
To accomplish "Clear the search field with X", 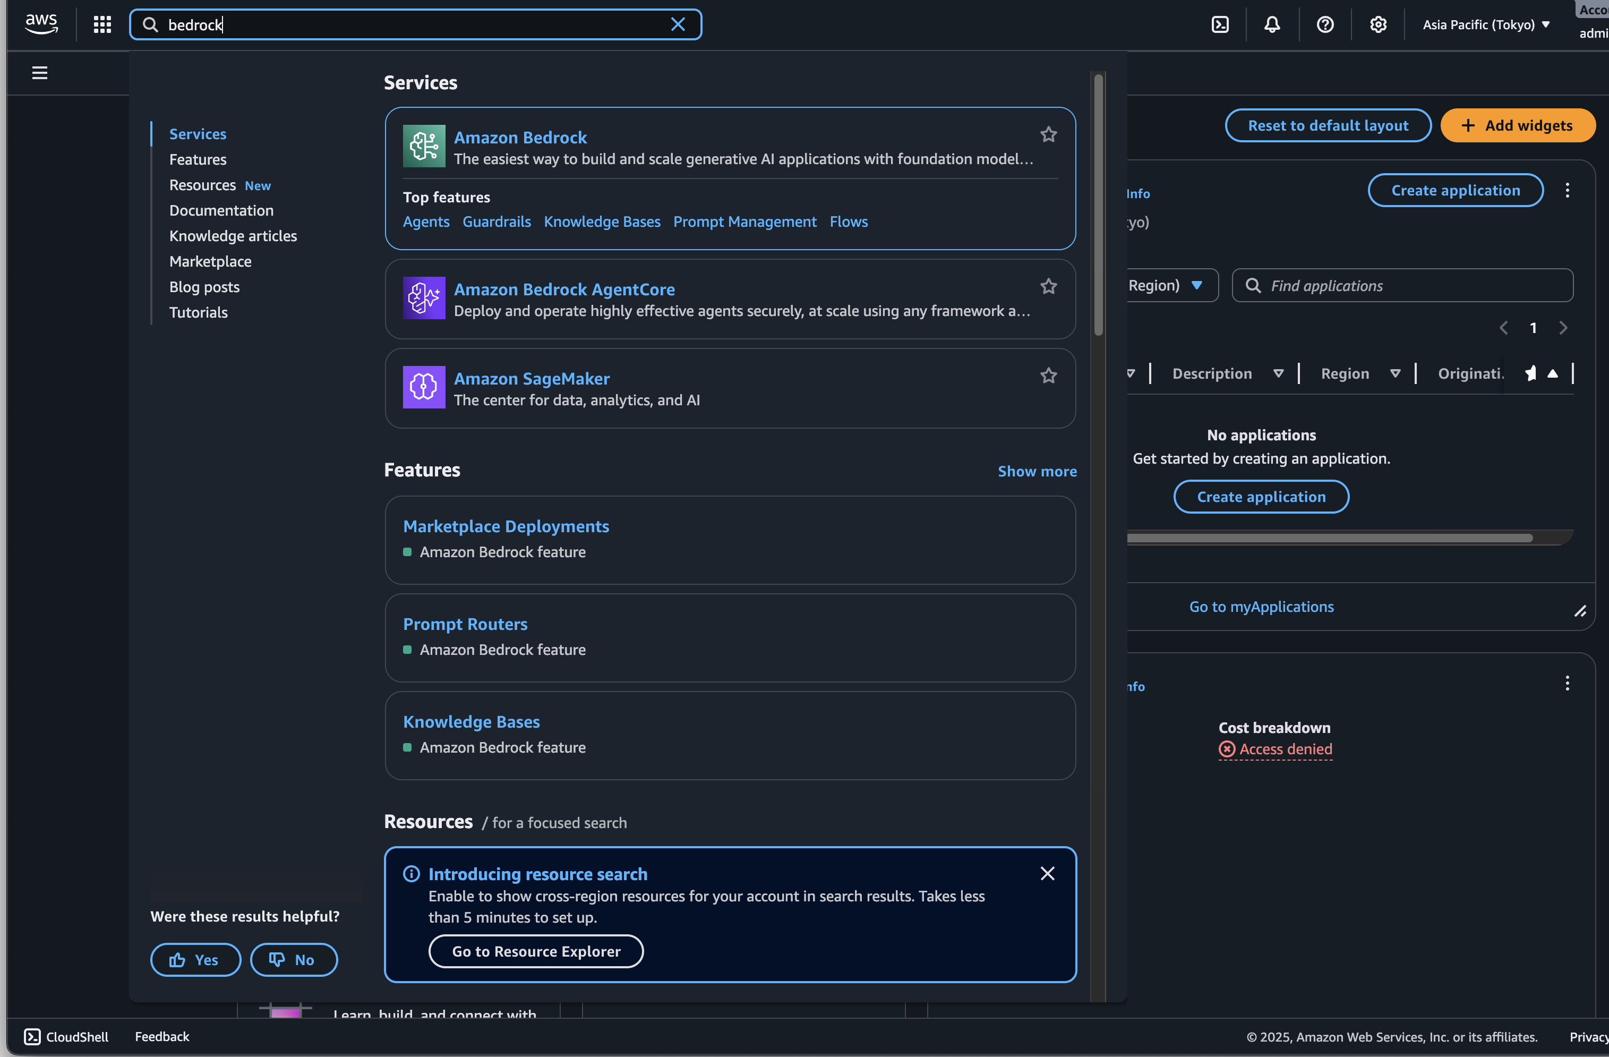I will 678,25.
